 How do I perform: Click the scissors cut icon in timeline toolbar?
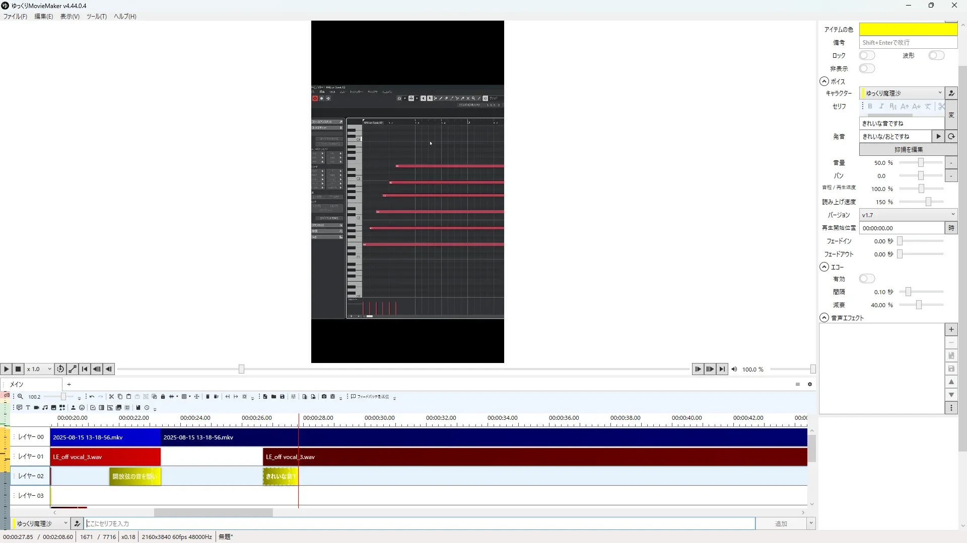pyautogui.click(x=111, y=397)
